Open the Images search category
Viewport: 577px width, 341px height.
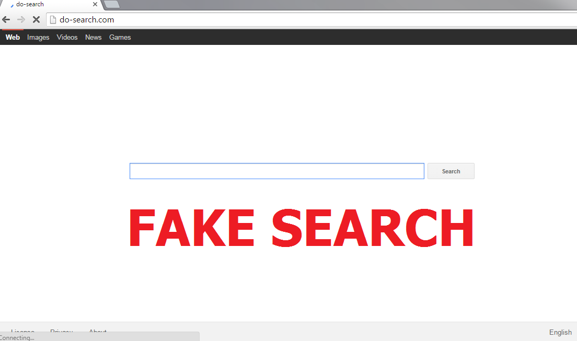pyautogui.click(x=38, y=37)
